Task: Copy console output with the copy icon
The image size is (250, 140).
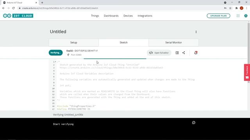Action: tap(194, 122)
